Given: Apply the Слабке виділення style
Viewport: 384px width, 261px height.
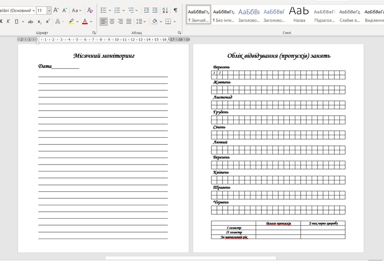Looking at the screenshot, I should 349,15.
